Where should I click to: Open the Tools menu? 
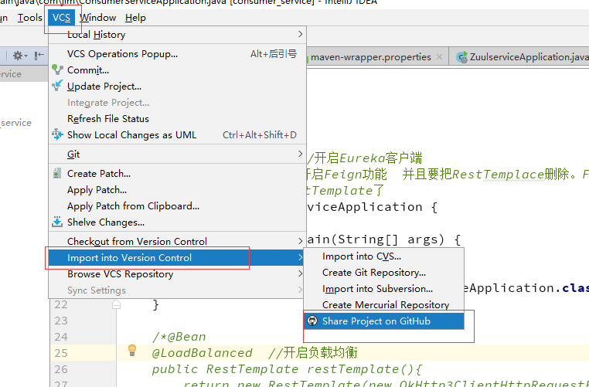pos(29,18)
